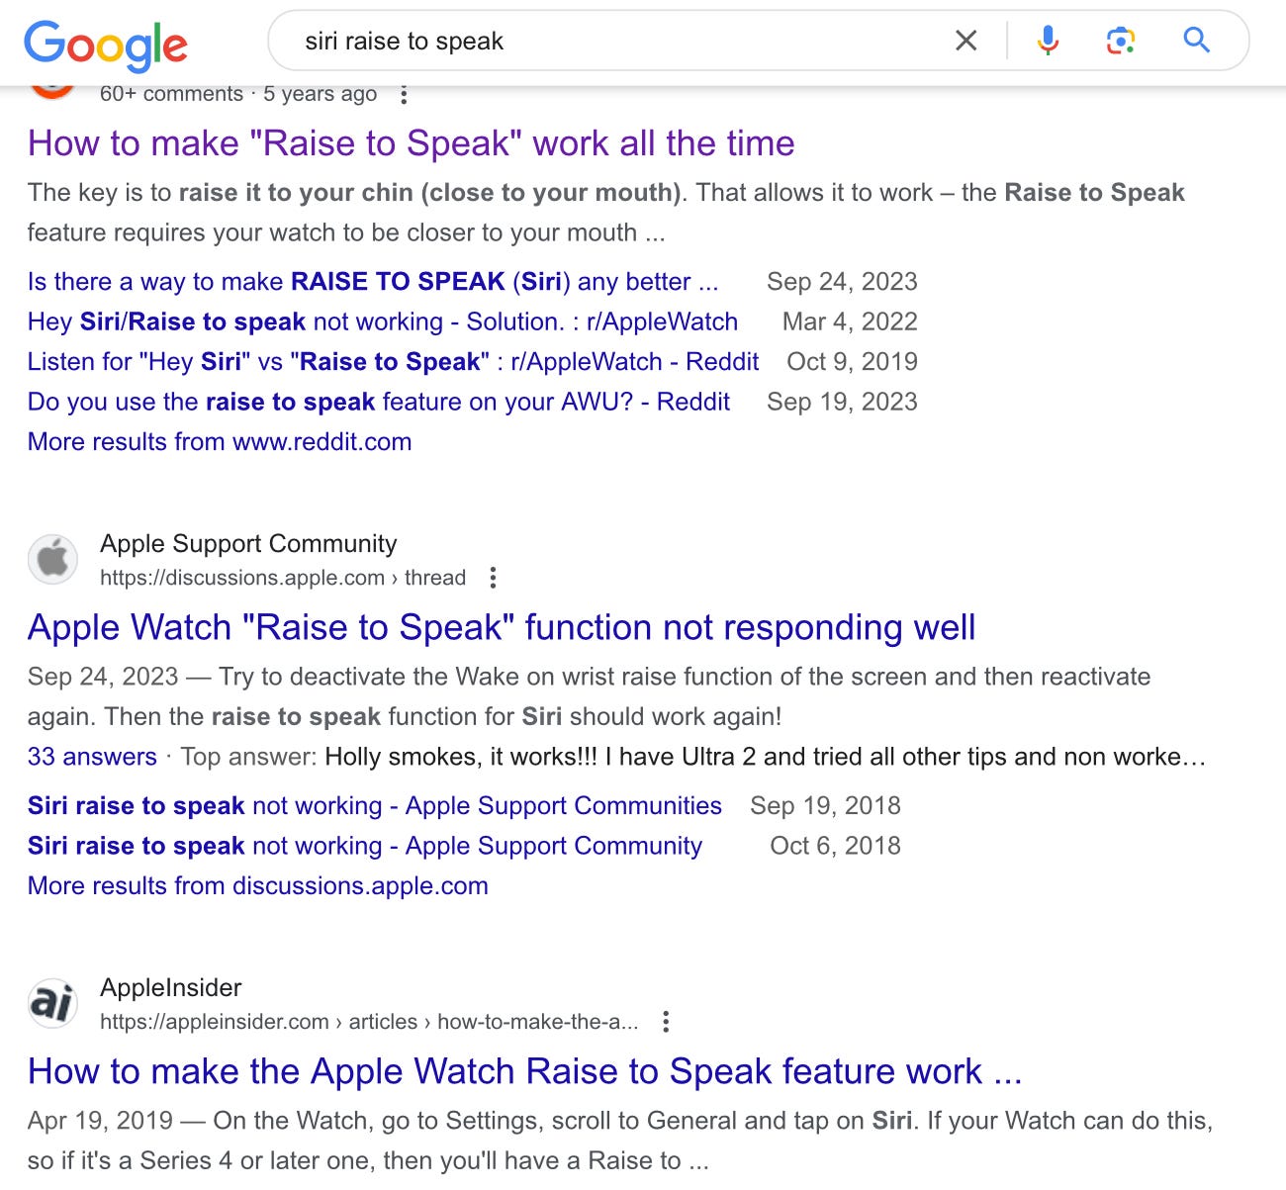The height and width of the screenshot is (1190, 1286).
Task: Open 'Apple Watch "Raise to Speak" function not responding well'
Action: 502,627
